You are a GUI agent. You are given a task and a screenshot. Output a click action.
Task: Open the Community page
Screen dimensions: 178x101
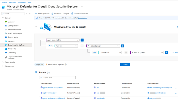[x=12, y=53]
